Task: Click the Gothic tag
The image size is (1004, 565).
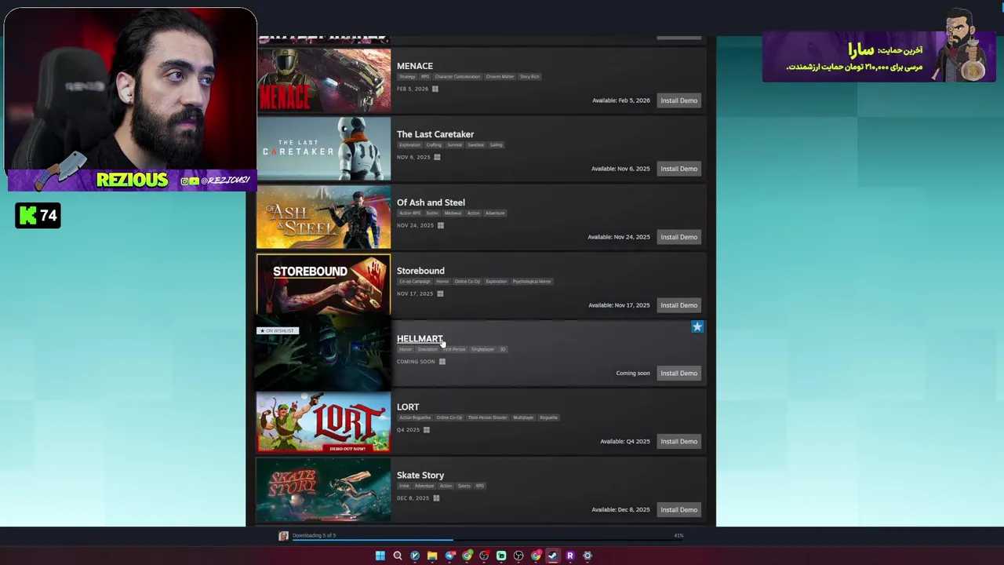Action: (x=432, y=213)
